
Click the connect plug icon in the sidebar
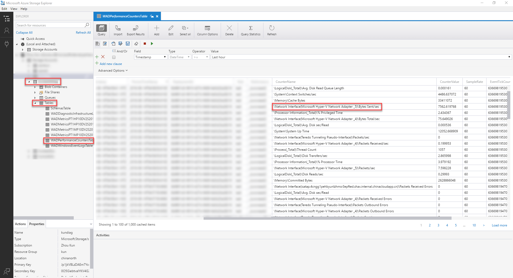(7, 44)
